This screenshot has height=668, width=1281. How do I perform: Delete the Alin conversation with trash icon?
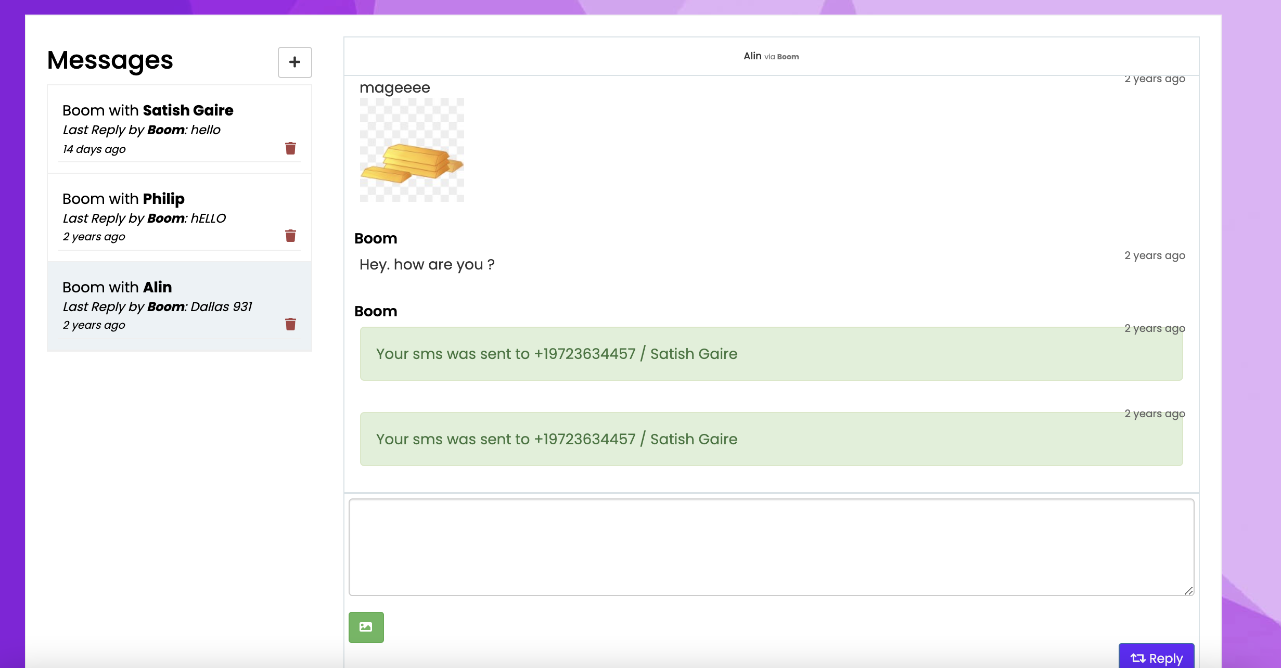[290, 324]
